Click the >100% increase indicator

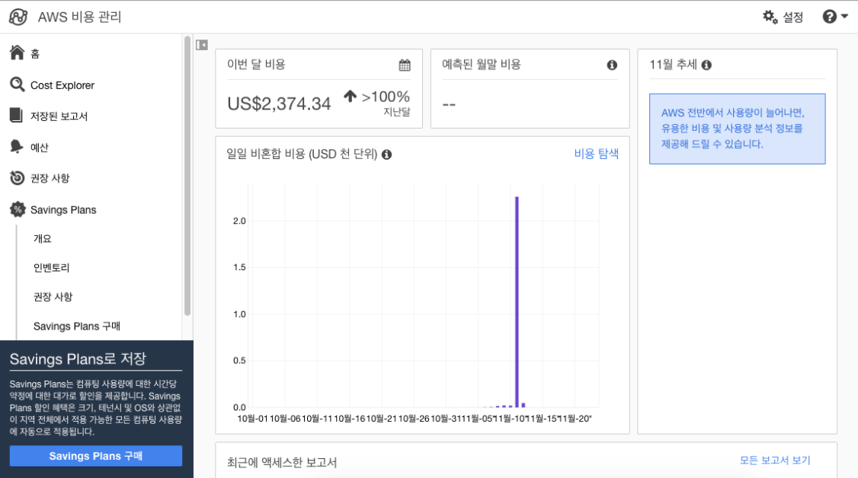[x=386, y=97]
